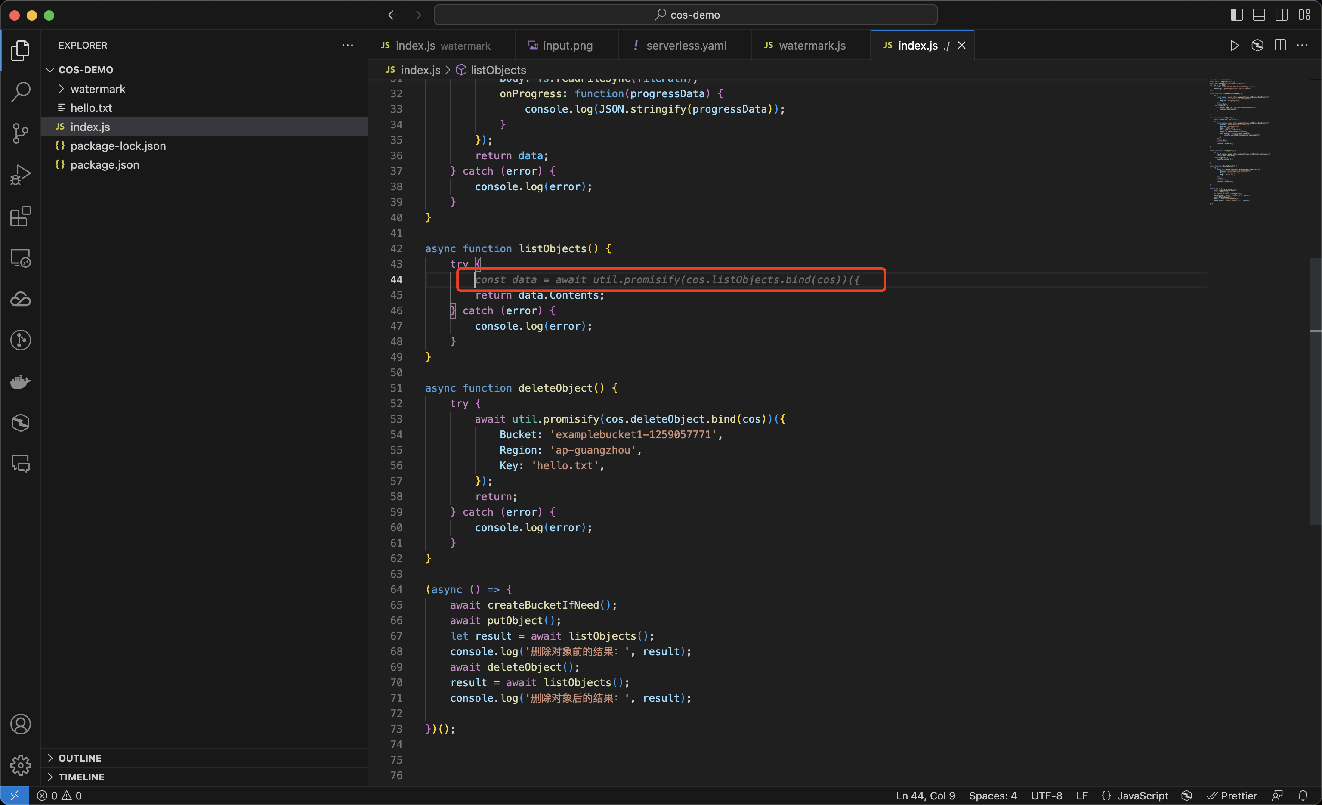Image resolution: width=1322 pixels, height=805 pixels.
Task: Toggle the bottom Panel layout button
Action: pyautogui.click(x=1259, y=15)
